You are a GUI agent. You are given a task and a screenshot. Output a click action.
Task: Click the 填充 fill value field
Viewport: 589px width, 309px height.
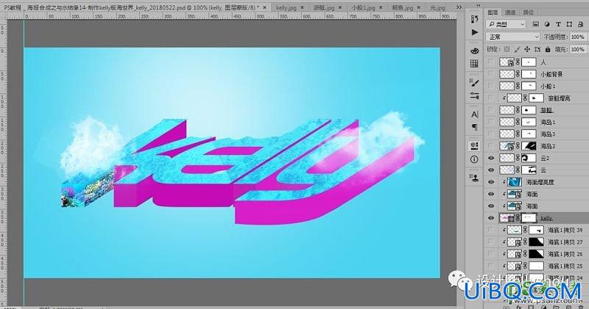pyautogui.click(x=577, y=49)
